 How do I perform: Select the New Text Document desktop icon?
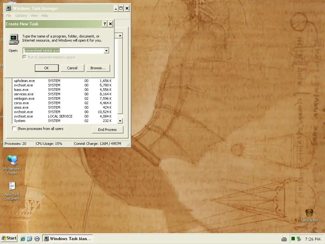coord(12,191)
